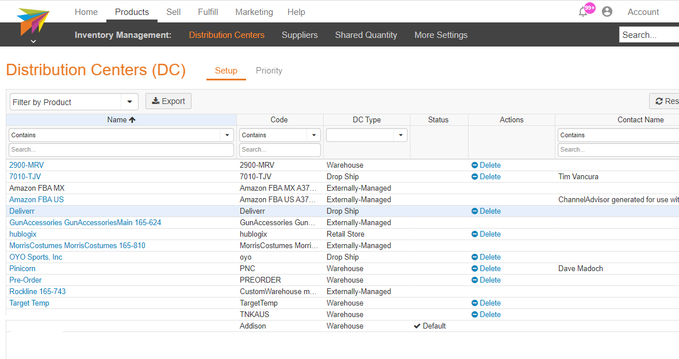Open the Amazon FBA US link

coord(36,199)
